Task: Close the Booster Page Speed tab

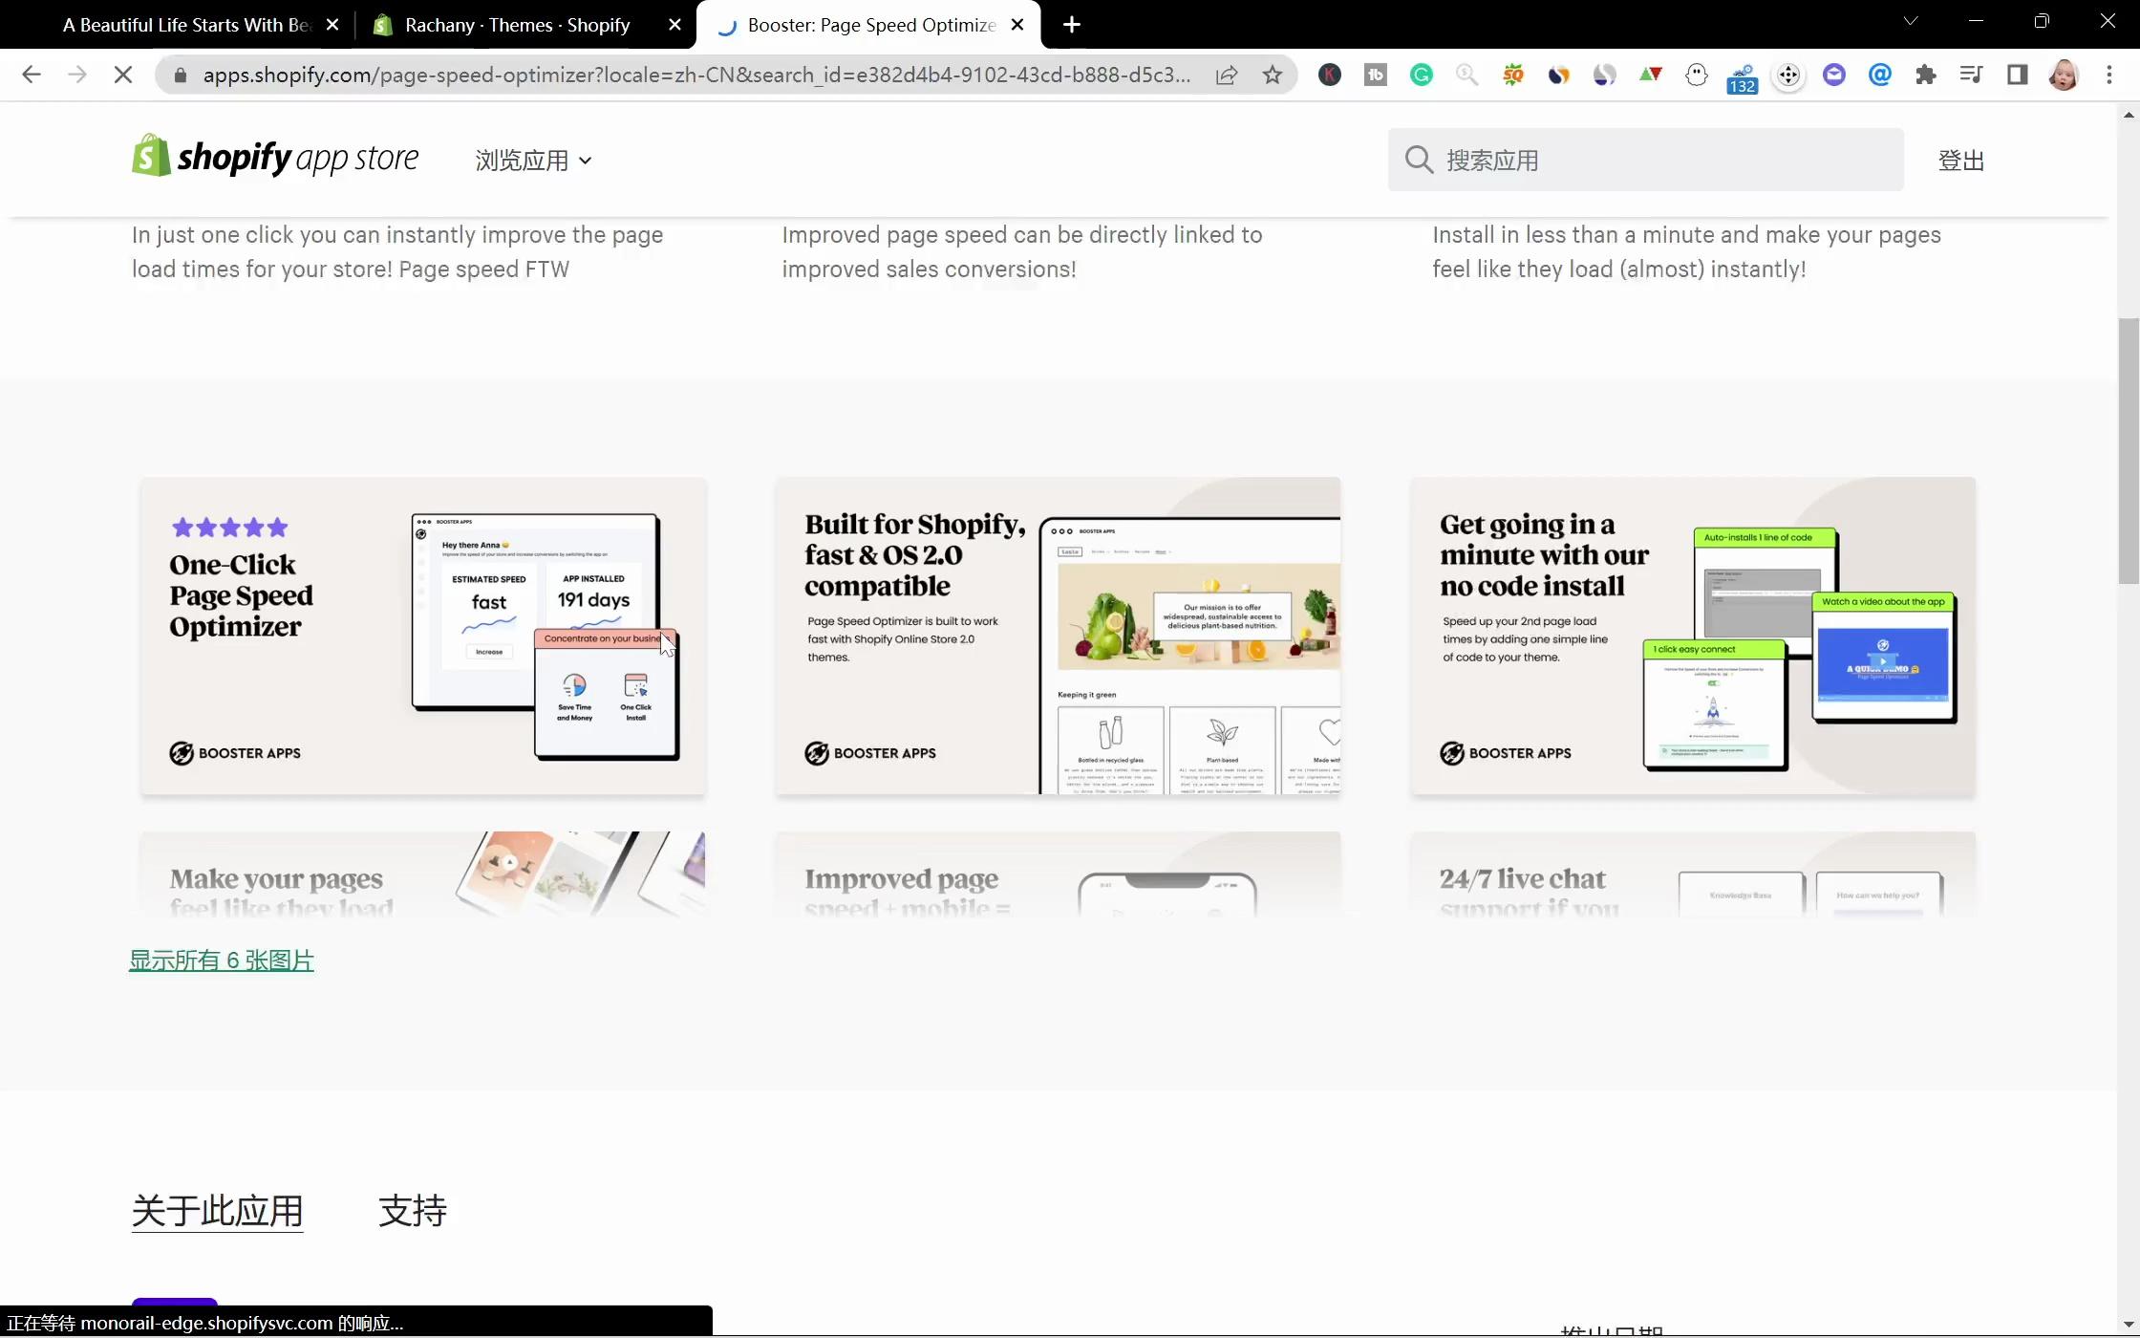Action: point(1017,25)
